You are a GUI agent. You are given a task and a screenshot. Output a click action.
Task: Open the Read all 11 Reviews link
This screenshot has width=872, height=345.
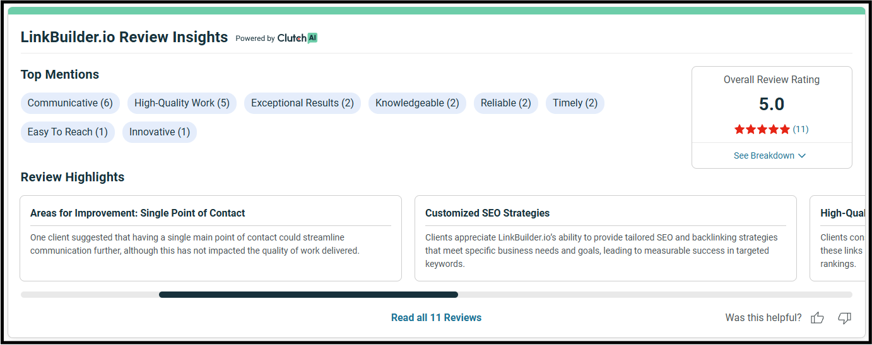436,318
